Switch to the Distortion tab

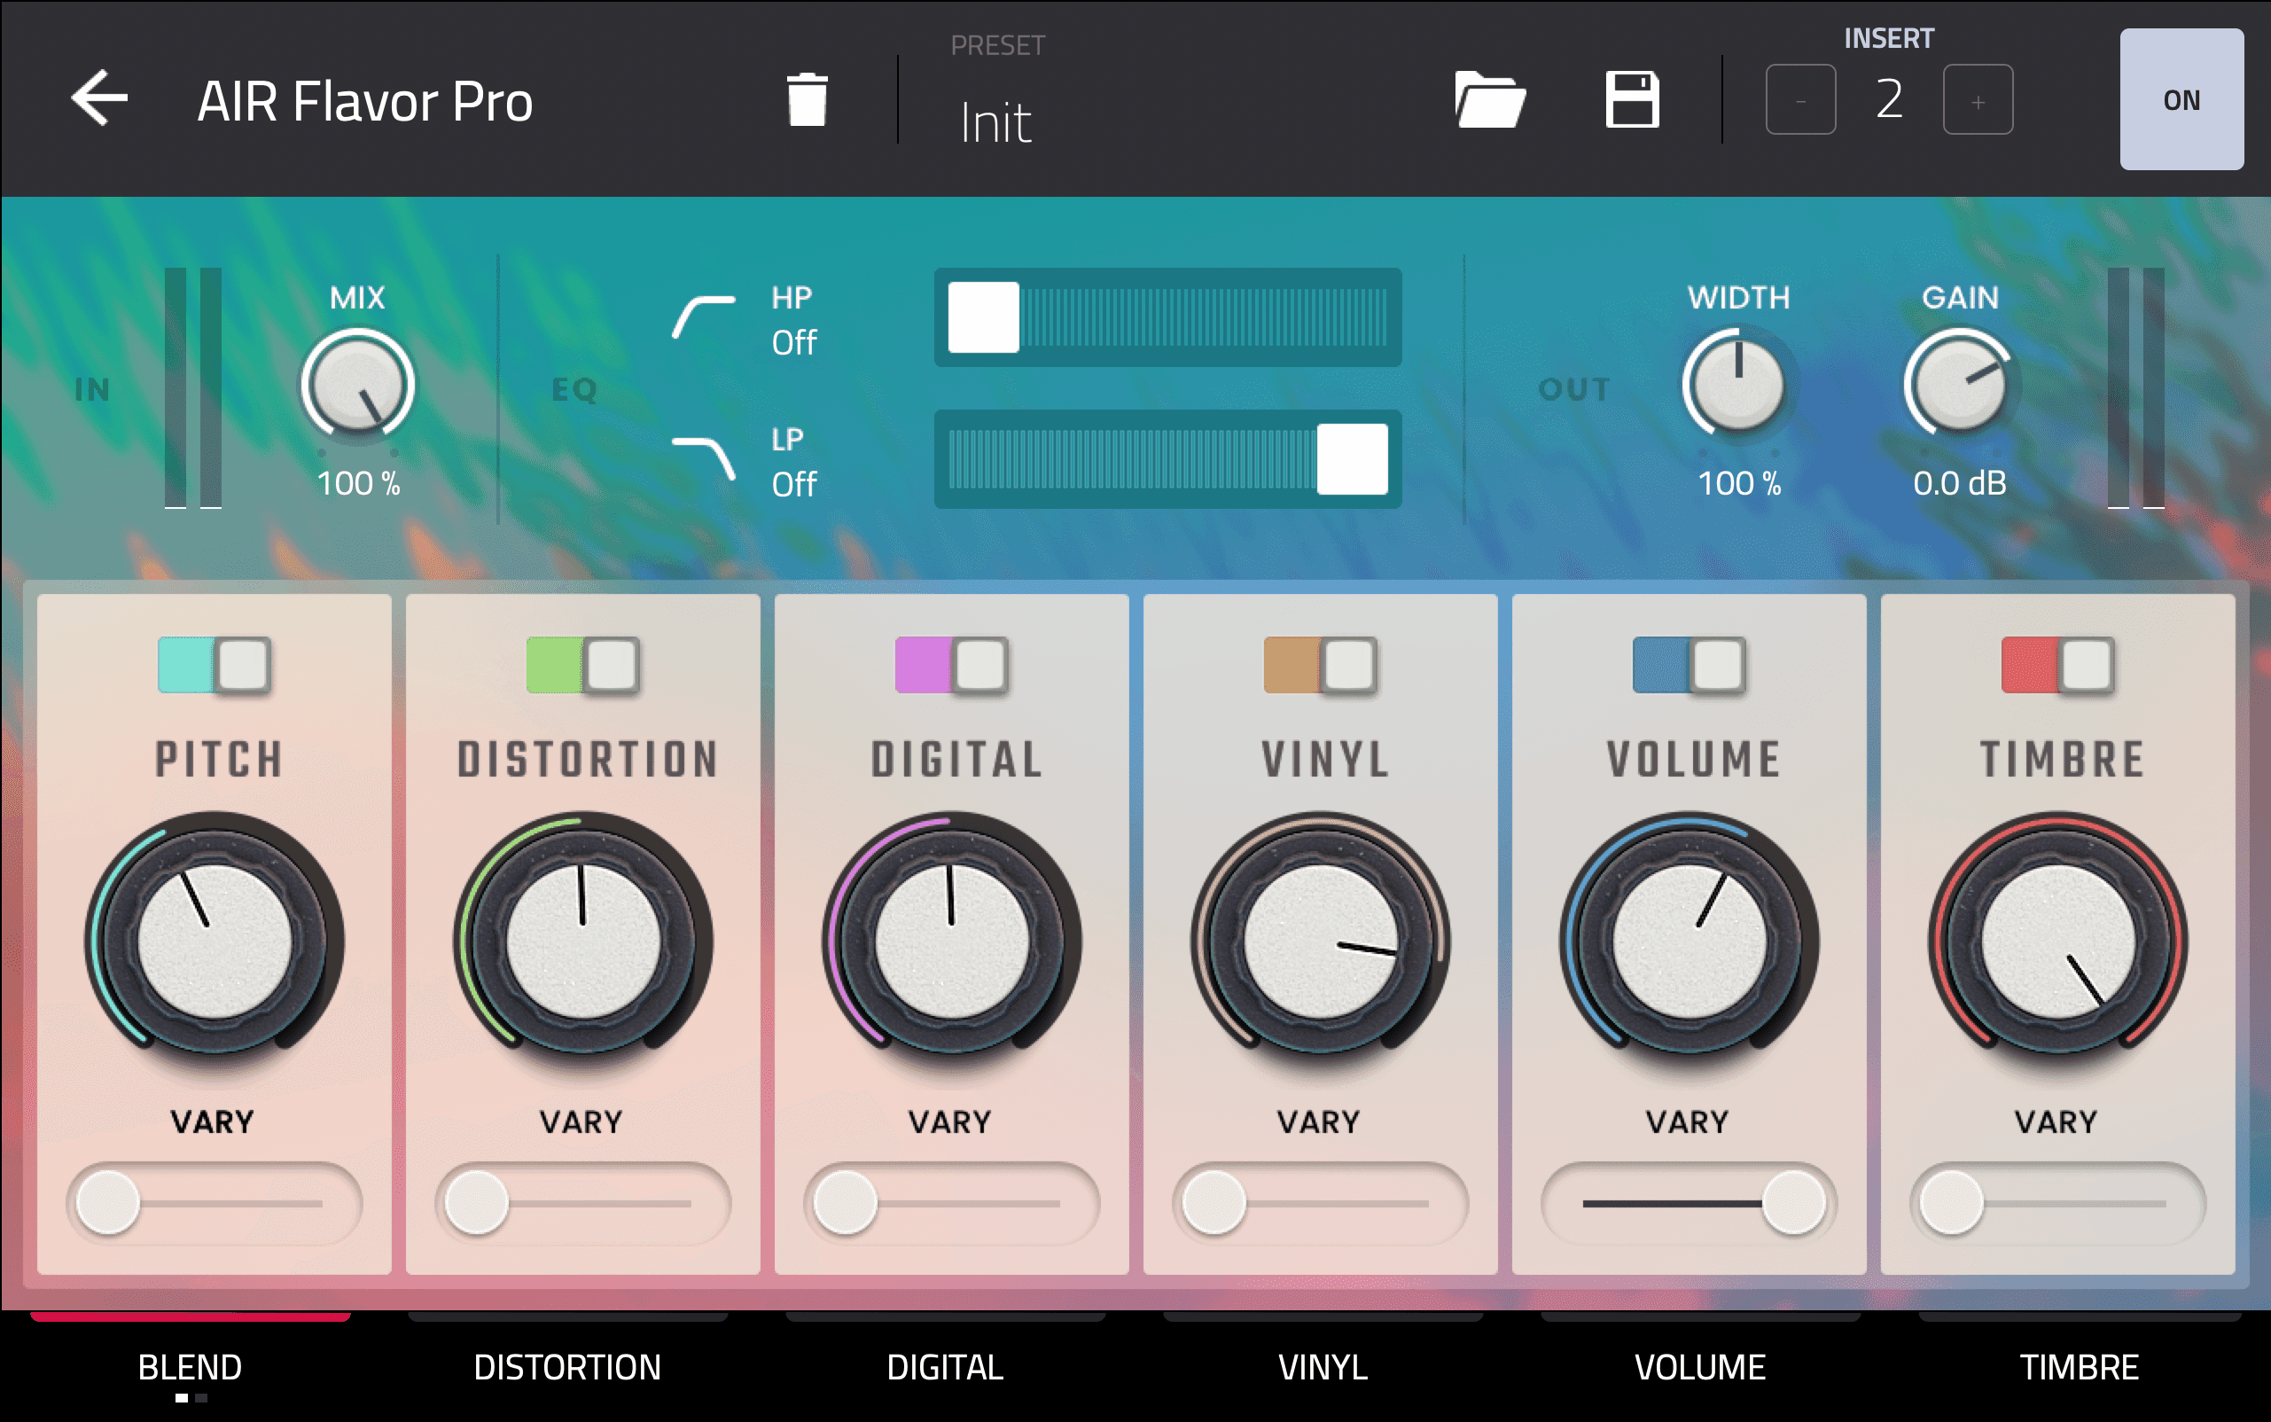[x=567, y=1365]
